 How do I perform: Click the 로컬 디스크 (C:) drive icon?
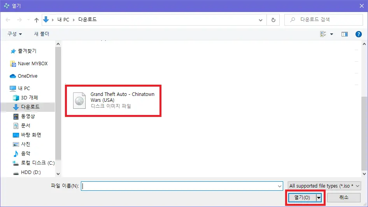pos(16,163)
